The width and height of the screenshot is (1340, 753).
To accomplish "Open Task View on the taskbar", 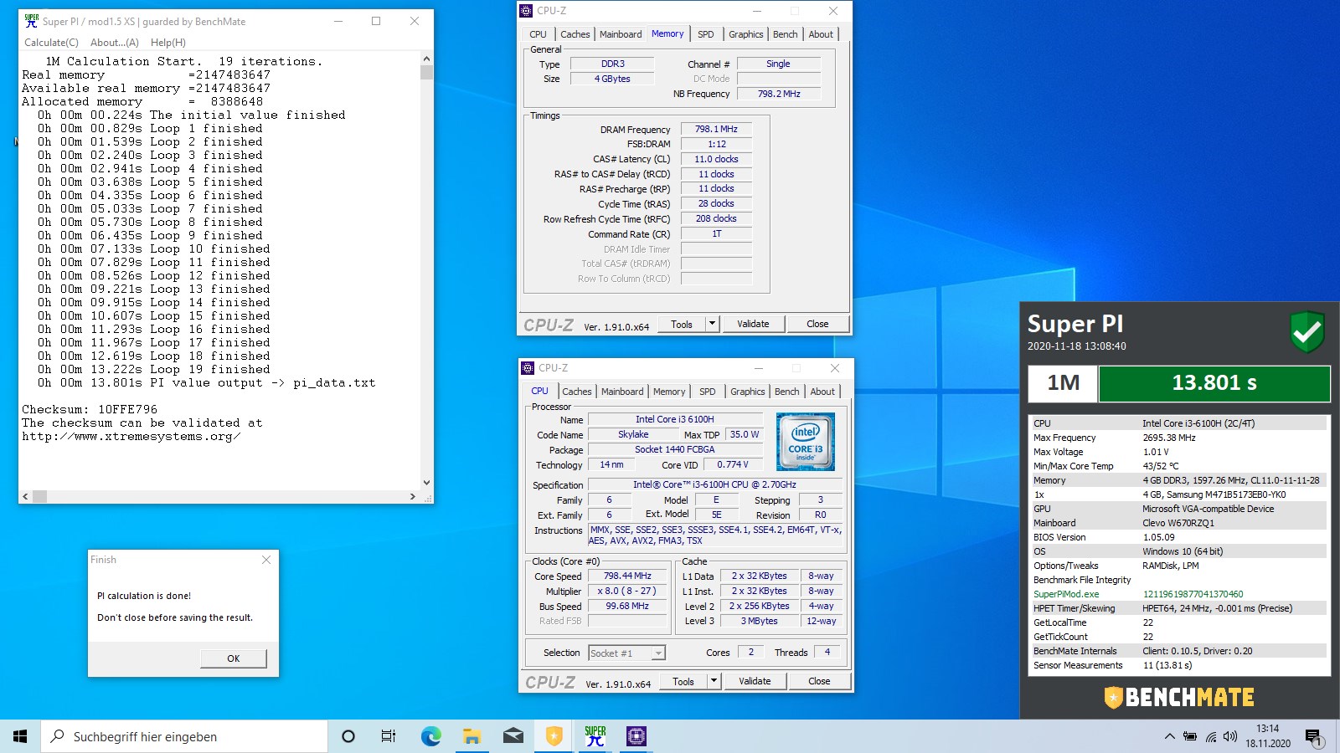I will (389, 736).
